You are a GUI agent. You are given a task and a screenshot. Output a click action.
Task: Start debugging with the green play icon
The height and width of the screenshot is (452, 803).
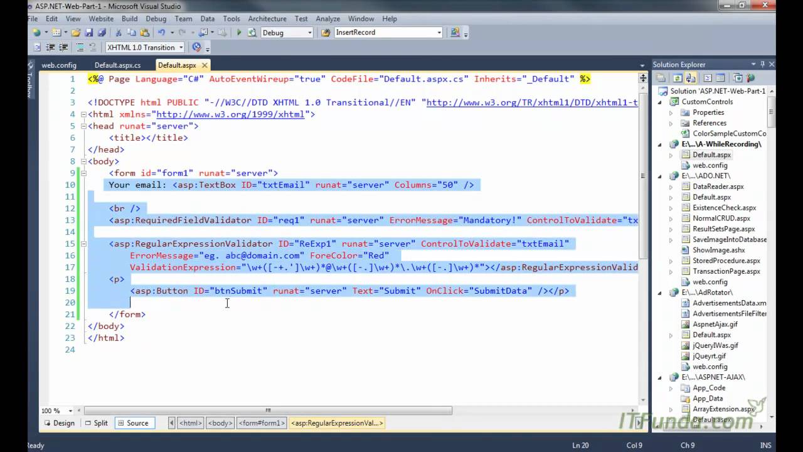[x=239, y=33]
